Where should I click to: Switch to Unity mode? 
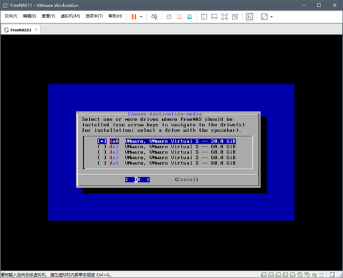point(235,17)
